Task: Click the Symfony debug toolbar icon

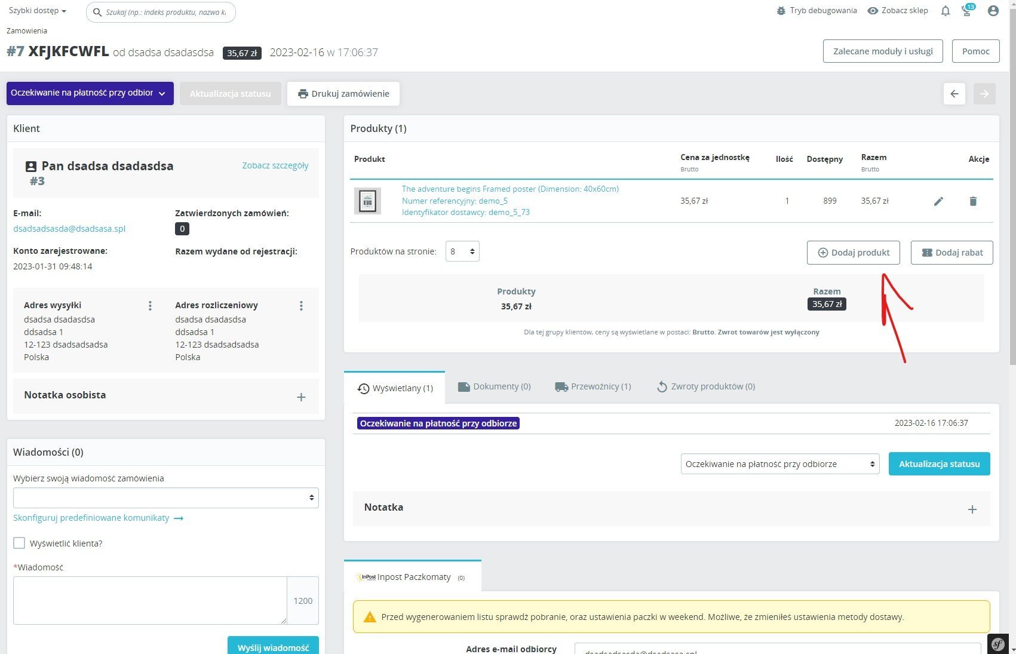Action: [x=998, y=644]
